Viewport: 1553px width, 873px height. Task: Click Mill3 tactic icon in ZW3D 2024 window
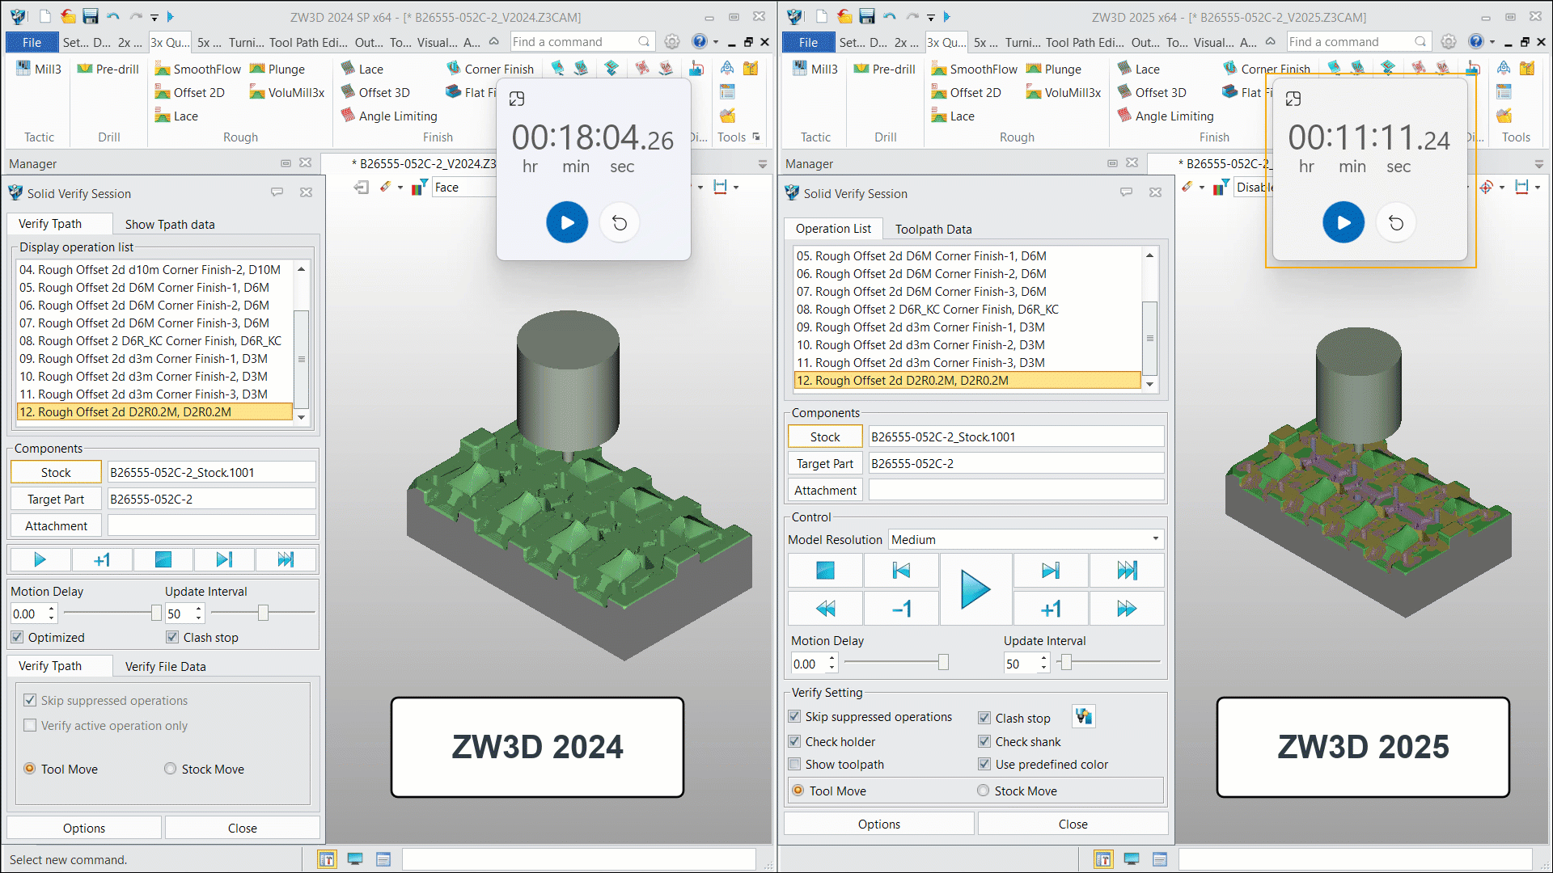[39, 69]
